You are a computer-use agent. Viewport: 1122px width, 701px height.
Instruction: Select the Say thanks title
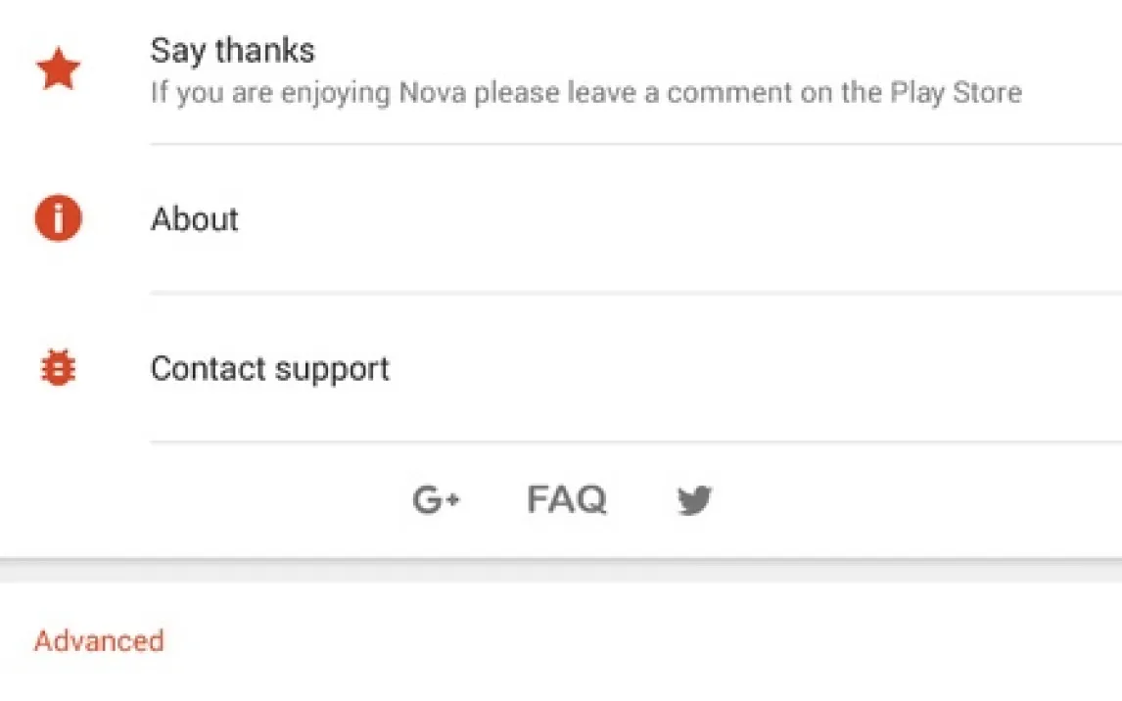coord(232,51)
